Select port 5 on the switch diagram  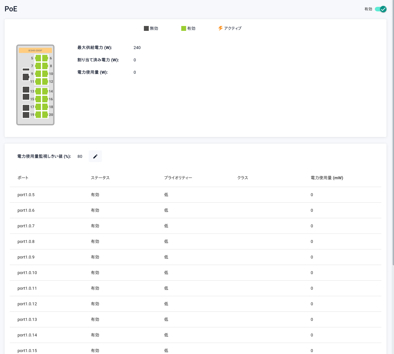pyautogui.click(x=38, y=58)
